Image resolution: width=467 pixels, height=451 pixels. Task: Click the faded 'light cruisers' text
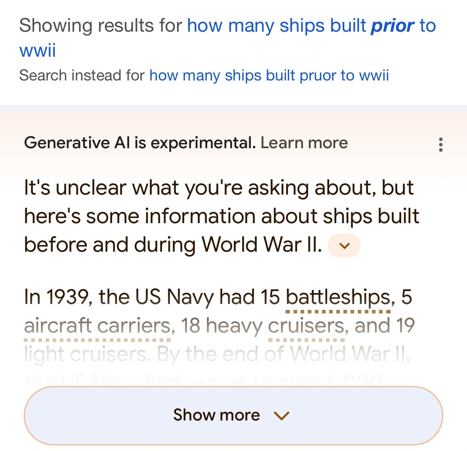tap(87, 354)
